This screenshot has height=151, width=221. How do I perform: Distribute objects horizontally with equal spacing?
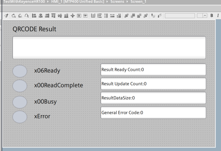click(x=93, y=16)
